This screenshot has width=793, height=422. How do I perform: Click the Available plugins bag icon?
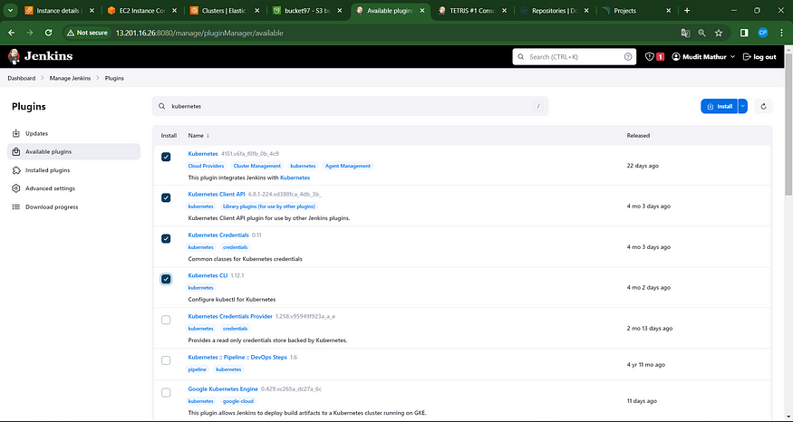(x=16, y=151)
